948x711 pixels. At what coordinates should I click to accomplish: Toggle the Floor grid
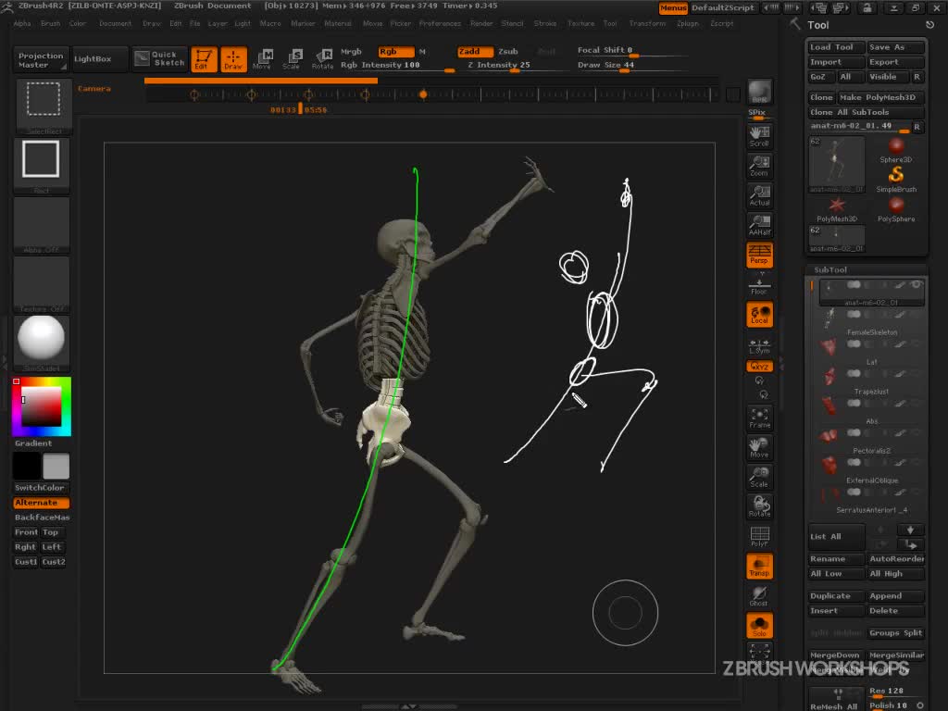pos(759,285)
